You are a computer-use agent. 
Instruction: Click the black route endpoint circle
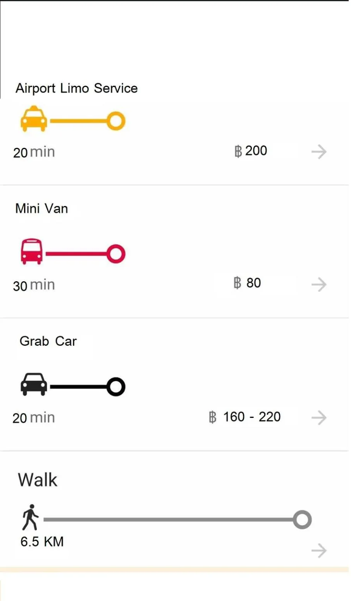pyautogui.click(x=116, y=387)
